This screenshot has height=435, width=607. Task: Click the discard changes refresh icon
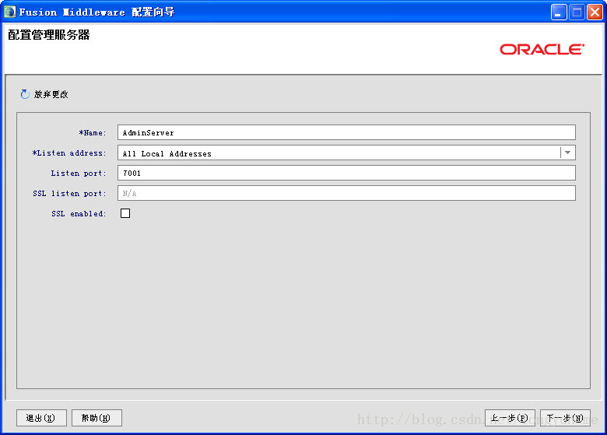point(25,94)
